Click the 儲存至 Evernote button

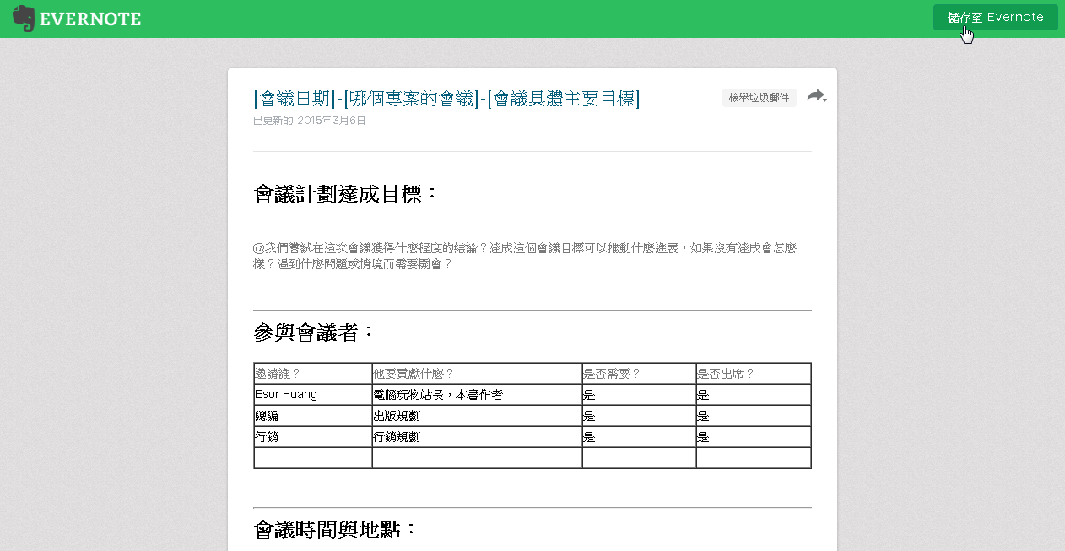[995, 16]
